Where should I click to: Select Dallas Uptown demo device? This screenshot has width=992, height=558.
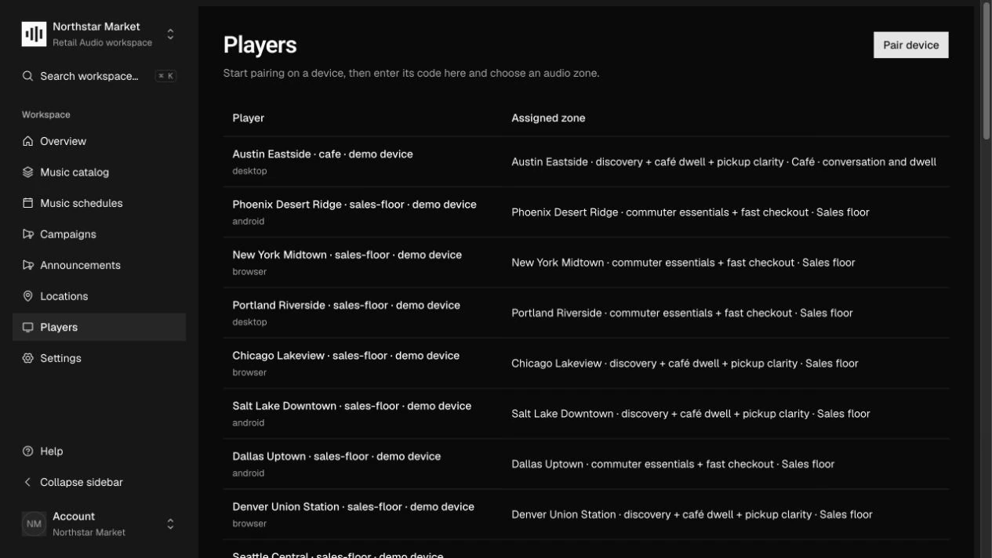(x=336, y=456)
